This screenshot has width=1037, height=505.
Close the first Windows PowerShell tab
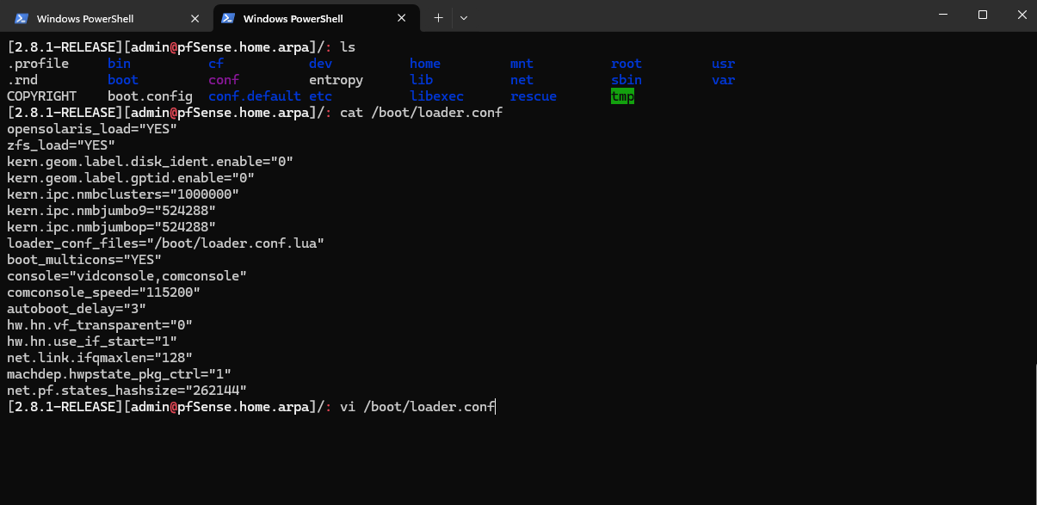pyautogui.click(x=195, y=18)
